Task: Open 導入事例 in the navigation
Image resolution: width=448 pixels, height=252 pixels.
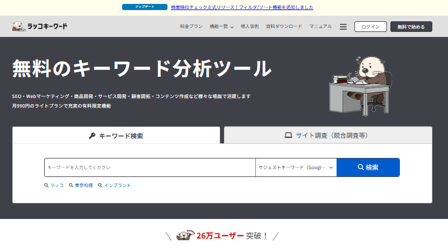Action: [x=250, y=26]
